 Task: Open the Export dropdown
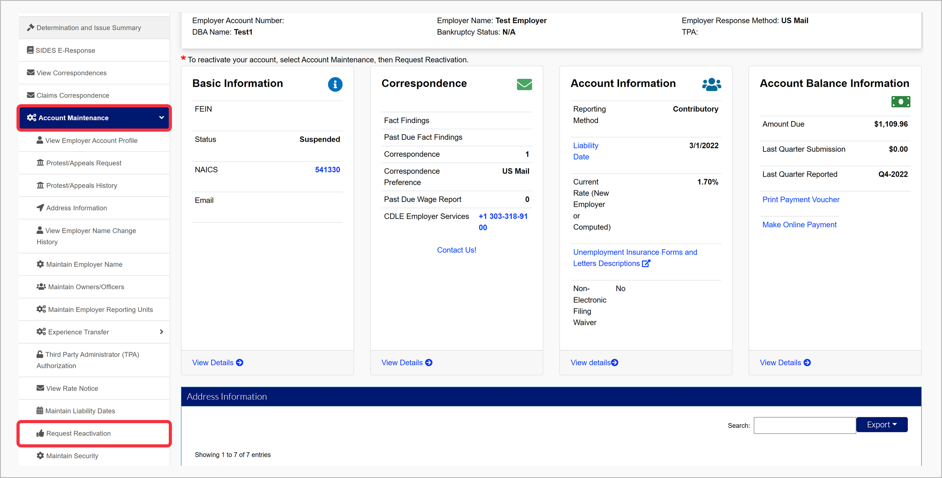click(882, 425)
